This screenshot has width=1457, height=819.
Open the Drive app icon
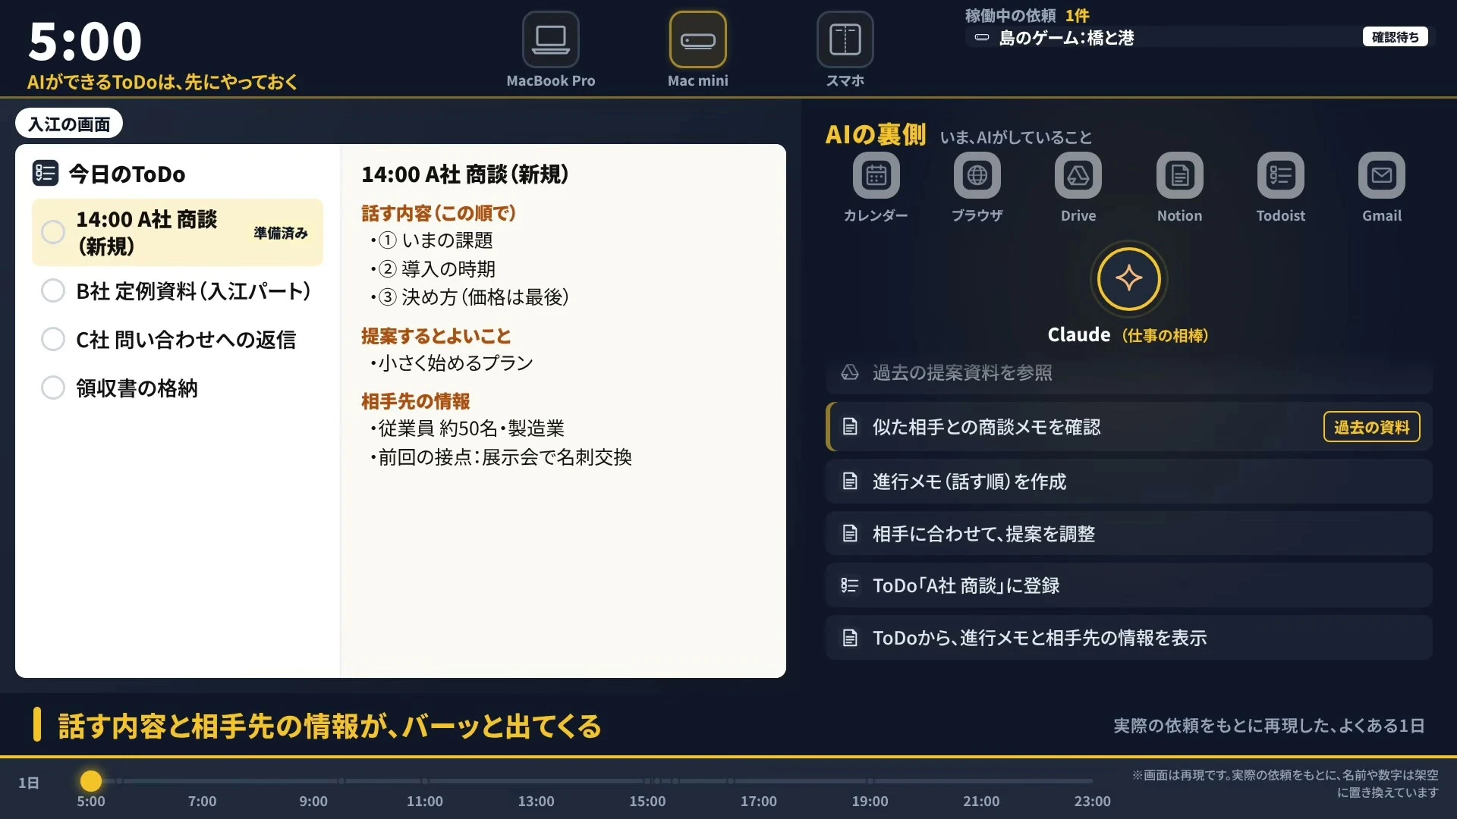(x=1078, y=175)
